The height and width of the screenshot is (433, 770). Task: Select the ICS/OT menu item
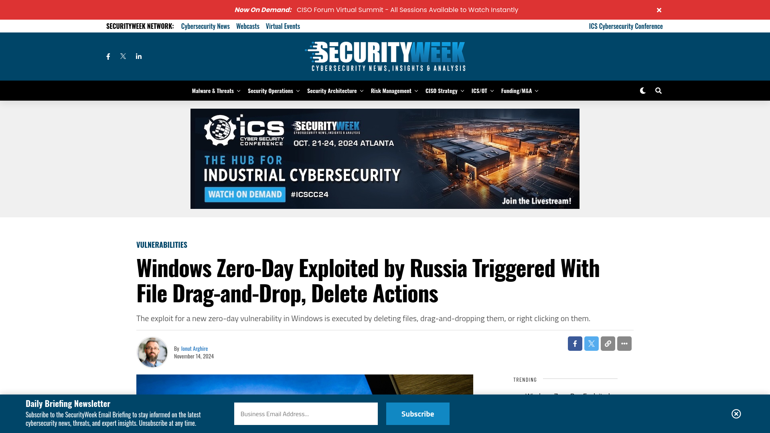point(479,90)
